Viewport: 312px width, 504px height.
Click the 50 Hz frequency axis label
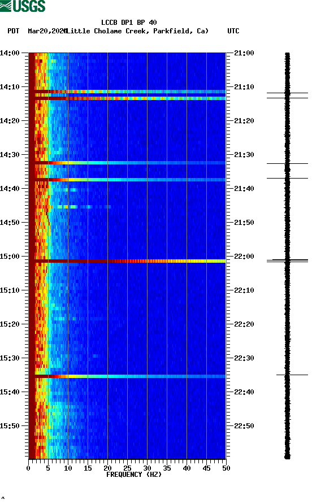pyautogui.click(x=226, y=468)
